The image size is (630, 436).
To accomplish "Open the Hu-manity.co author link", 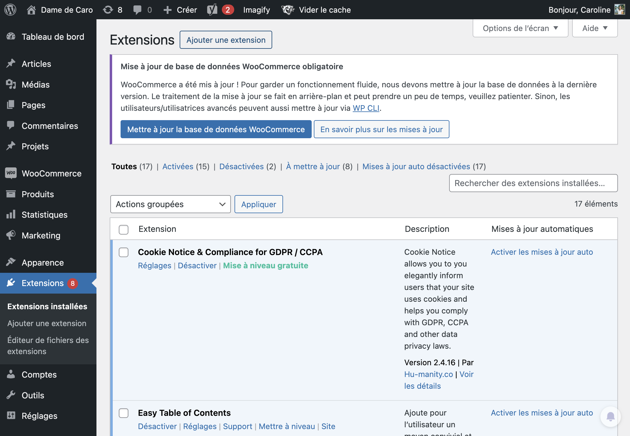I will (x=428, y=374).
